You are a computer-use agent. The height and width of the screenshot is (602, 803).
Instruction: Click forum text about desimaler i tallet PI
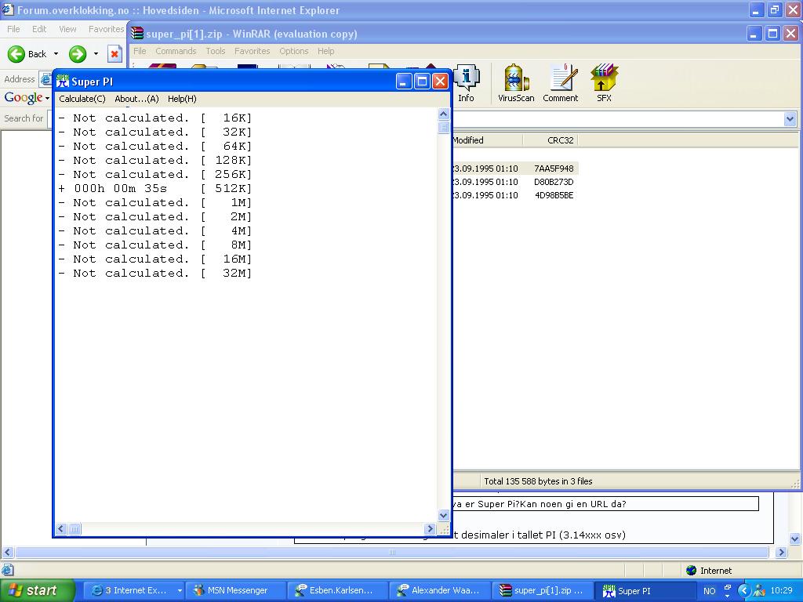pyautogui.click(x=540, y=535)
